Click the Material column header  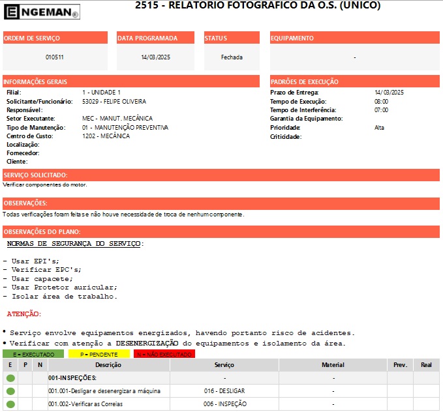point(333,365)
